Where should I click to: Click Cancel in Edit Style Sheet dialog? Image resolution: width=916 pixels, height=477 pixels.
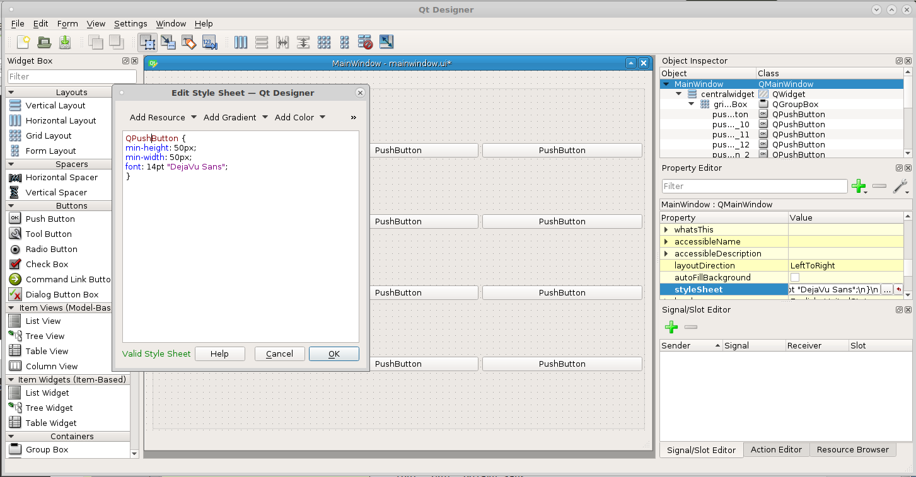coord(280,353)
